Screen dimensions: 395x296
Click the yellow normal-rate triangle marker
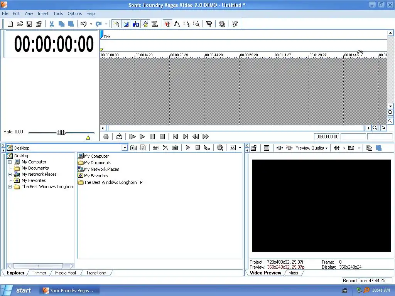coord(88,138)
